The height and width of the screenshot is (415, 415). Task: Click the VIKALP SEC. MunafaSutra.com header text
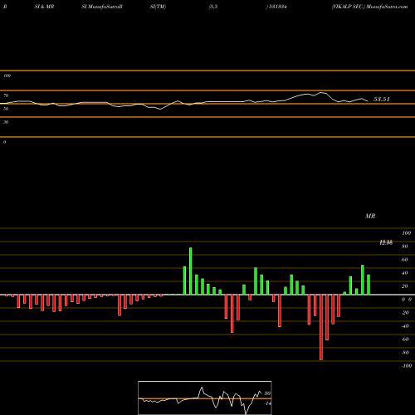tap(369, 7)
